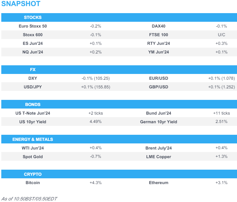Select the NQ Jun'24 row label
This screenshot has height=202, width=237.
point(33,52)
